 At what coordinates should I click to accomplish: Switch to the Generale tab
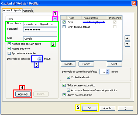coord(28,11)
